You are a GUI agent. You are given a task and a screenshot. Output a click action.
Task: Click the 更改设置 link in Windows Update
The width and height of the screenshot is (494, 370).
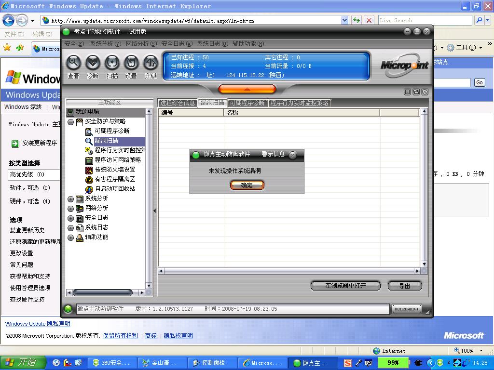tap(21, 253)
